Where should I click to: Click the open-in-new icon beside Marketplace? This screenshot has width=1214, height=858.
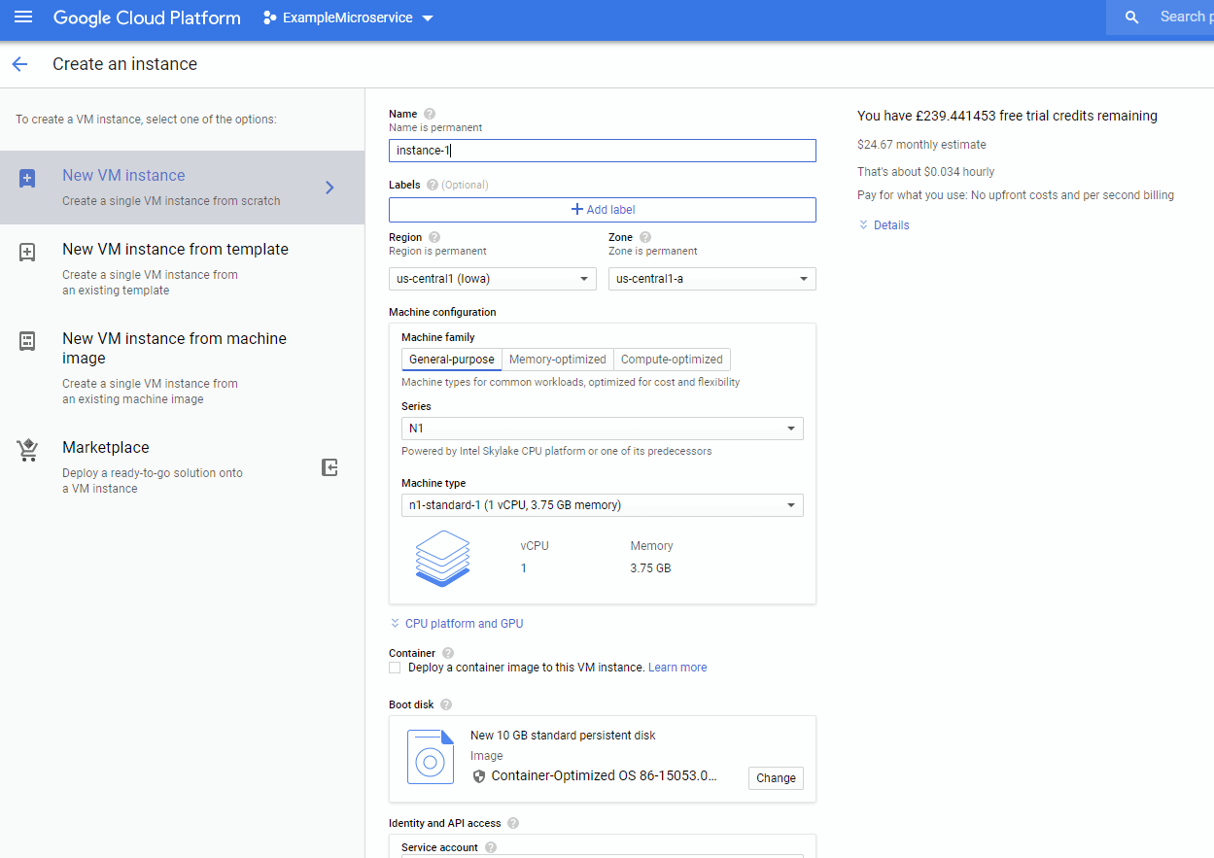coord(330,467)
